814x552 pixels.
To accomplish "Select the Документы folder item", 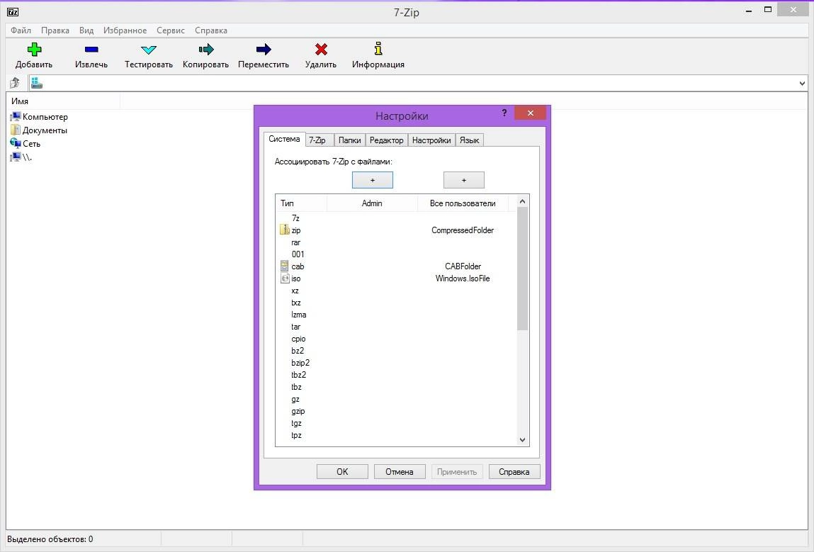I will pos(39,130).
